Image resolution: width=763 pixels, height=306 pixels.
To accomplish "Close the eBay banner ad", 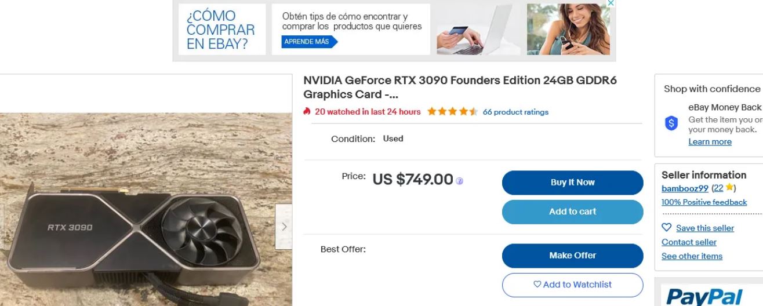I will [611, 3].
